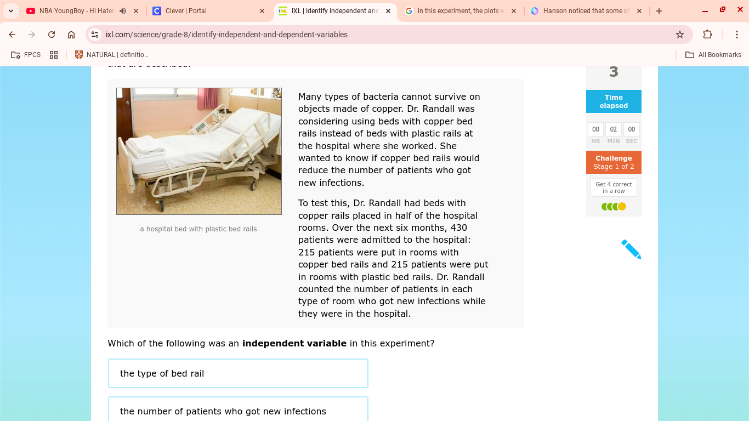Open the All Bookmarks folder

713,55
